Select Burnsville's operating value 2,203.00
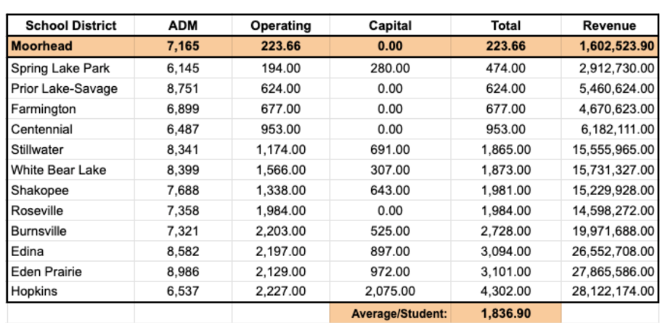Image resolution: width=665 pixels, height=335 pixels. pyautogui.click(x=281, y=231)
